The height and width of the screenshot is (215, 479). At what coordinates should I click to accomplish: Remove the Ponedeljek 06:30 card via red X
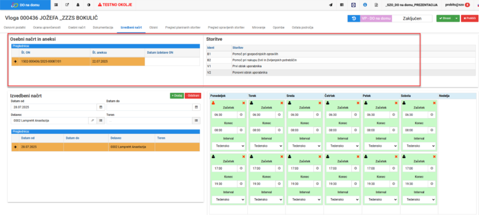(x=244, y=103)
